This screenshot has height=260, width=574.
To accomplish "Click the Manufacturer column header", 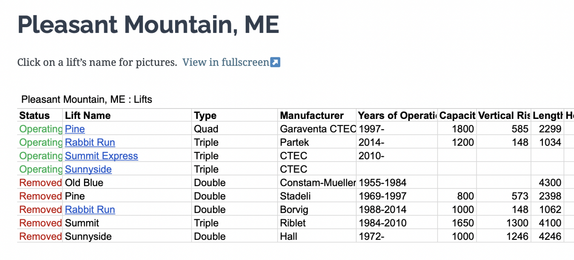I will click(312, 116).
